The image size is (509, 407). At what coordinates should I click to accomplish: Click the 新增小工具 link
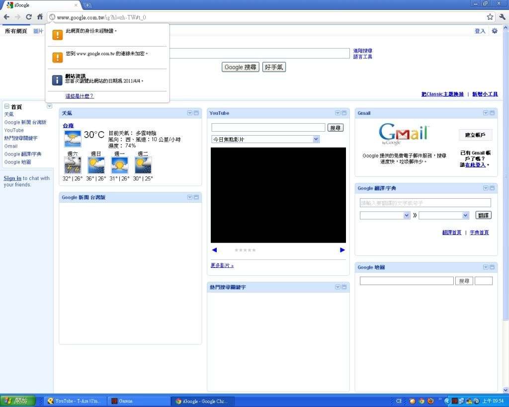pos(485,94)
